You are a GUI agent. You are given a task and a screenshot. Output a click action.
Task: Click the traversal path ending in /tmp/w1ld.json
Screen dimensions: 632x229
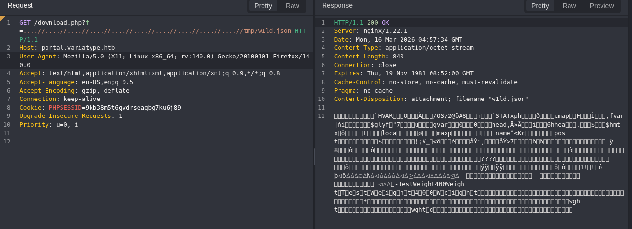(157, 30)
